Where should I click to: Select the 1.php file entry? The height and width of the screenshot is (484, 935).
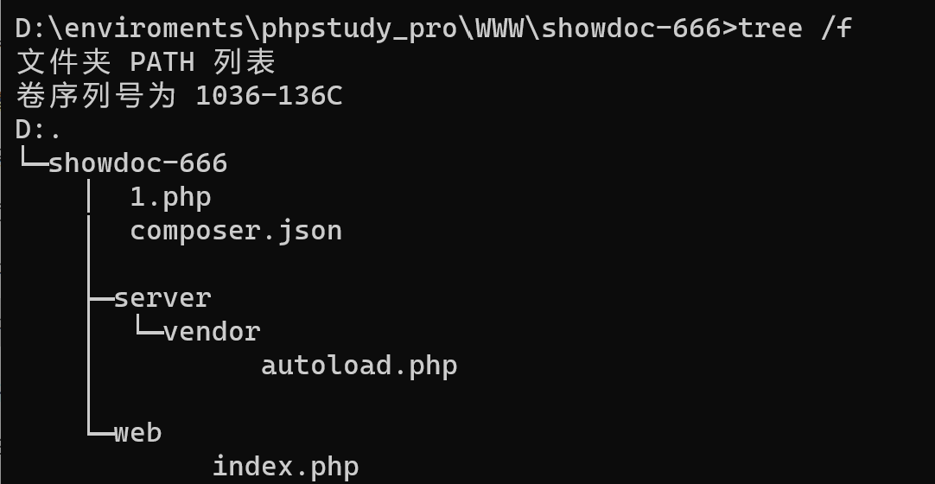[x=170, y=198]
